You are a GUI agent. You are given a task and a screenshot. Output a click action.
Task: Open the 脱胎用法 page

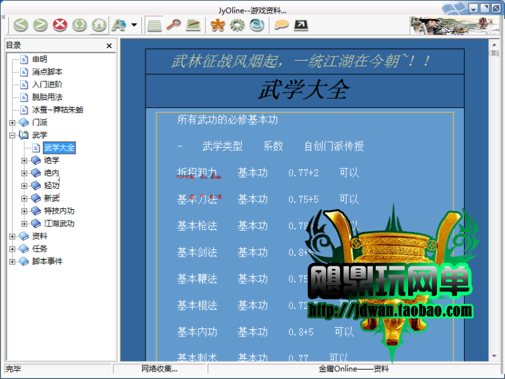[47, 97]
